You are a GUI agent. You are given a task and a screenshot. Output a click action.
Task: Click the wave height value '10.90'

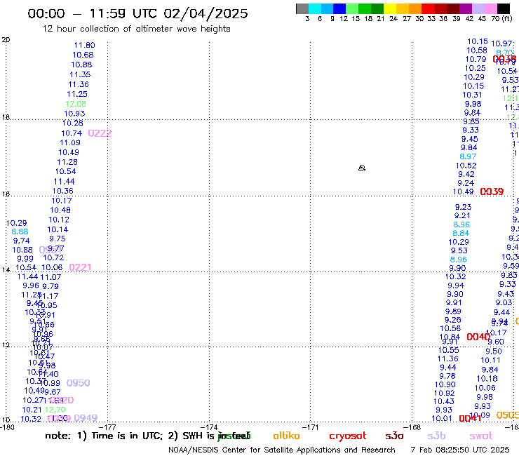(x=445, y=384)
